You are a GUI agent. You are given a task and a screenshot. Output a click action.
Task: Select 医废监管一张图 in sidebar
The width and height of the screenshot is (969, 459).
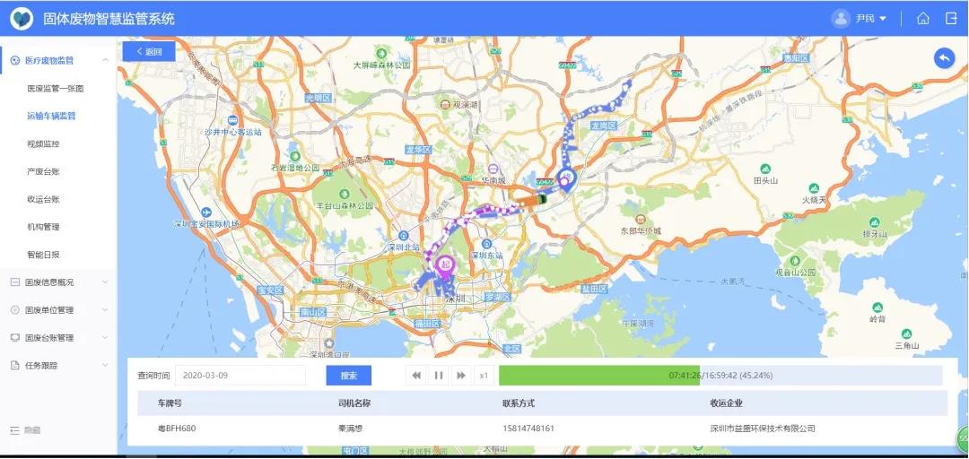(x=55, y=89)
